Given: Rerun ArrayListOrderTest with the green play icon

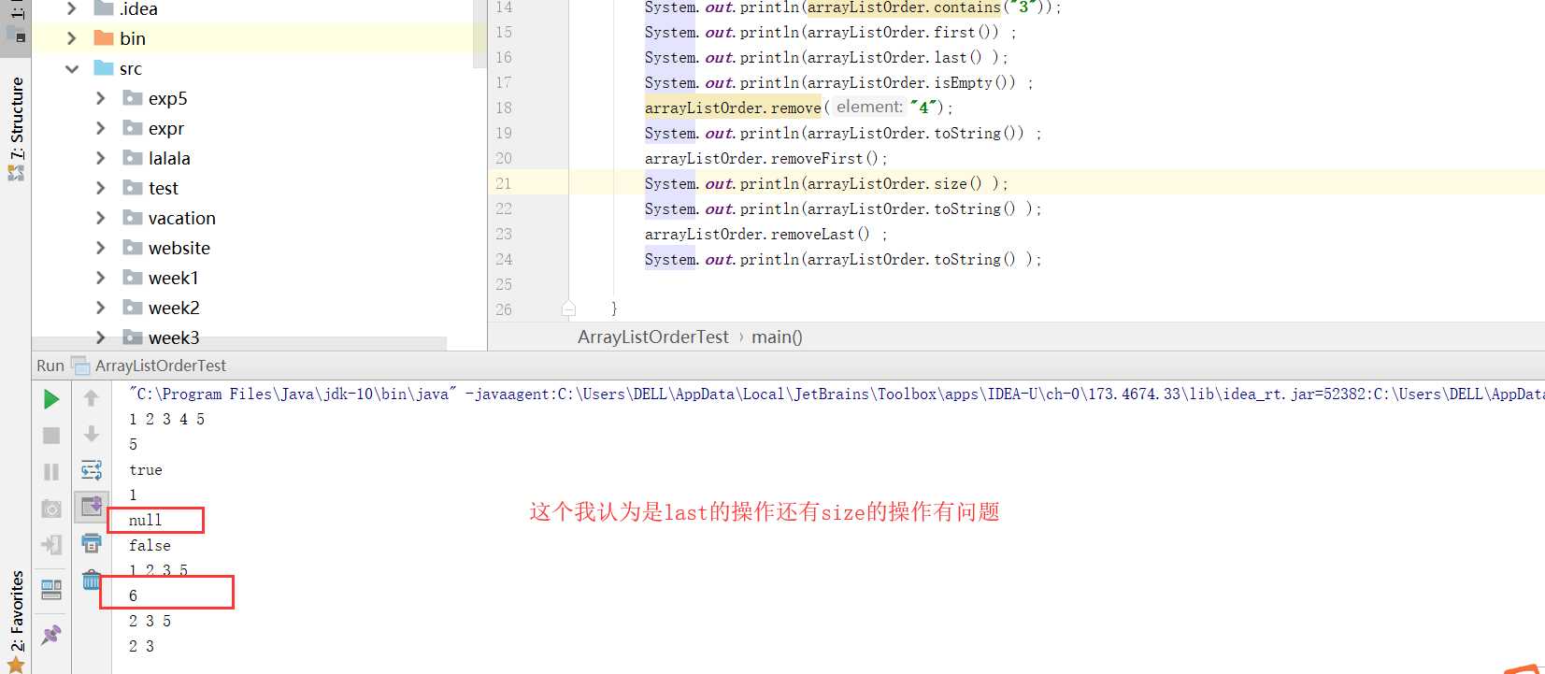Looking at the screenshot, I should tap(51, 399).
